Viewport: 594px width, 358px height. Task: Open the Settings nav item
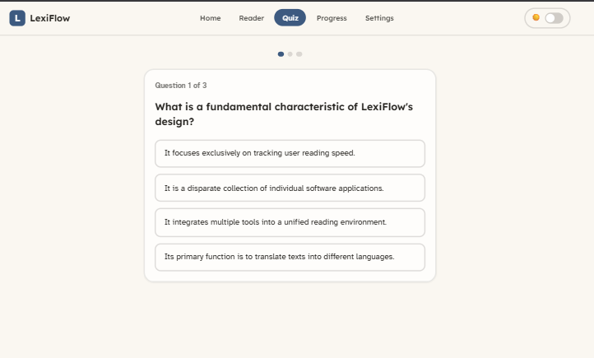coord(379,18)
